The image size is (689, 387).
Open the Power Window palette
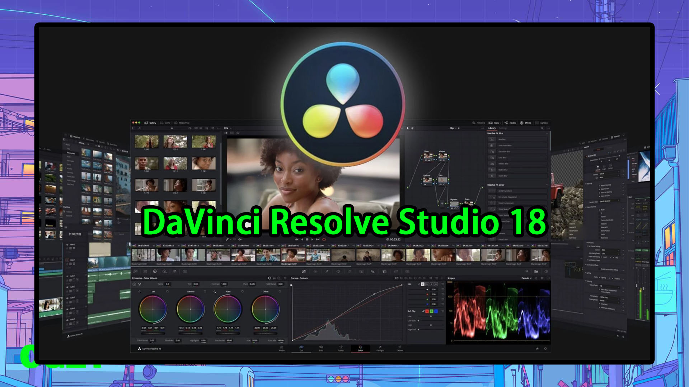tap(338, 271)
